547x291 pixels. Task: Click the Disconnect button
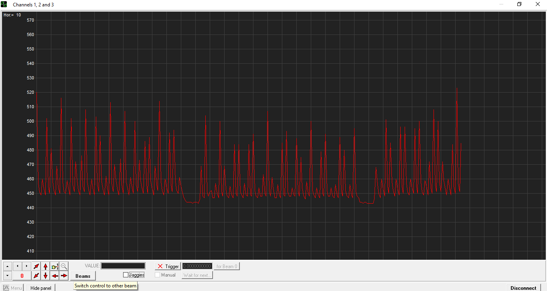pos(523,288)
